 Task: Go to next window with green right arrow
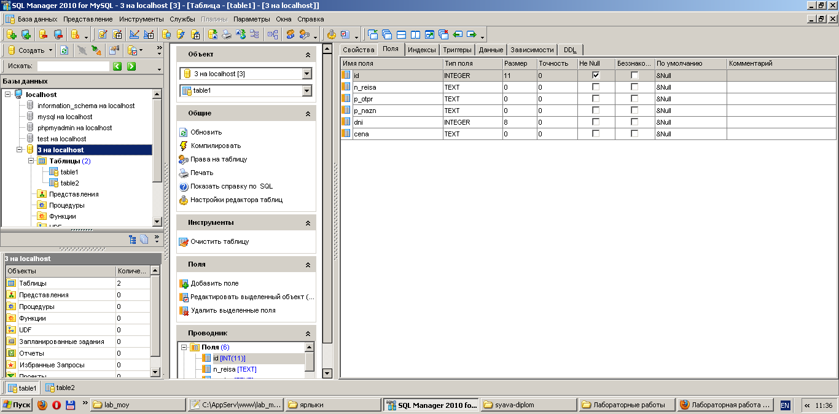(x=471, y=34)
